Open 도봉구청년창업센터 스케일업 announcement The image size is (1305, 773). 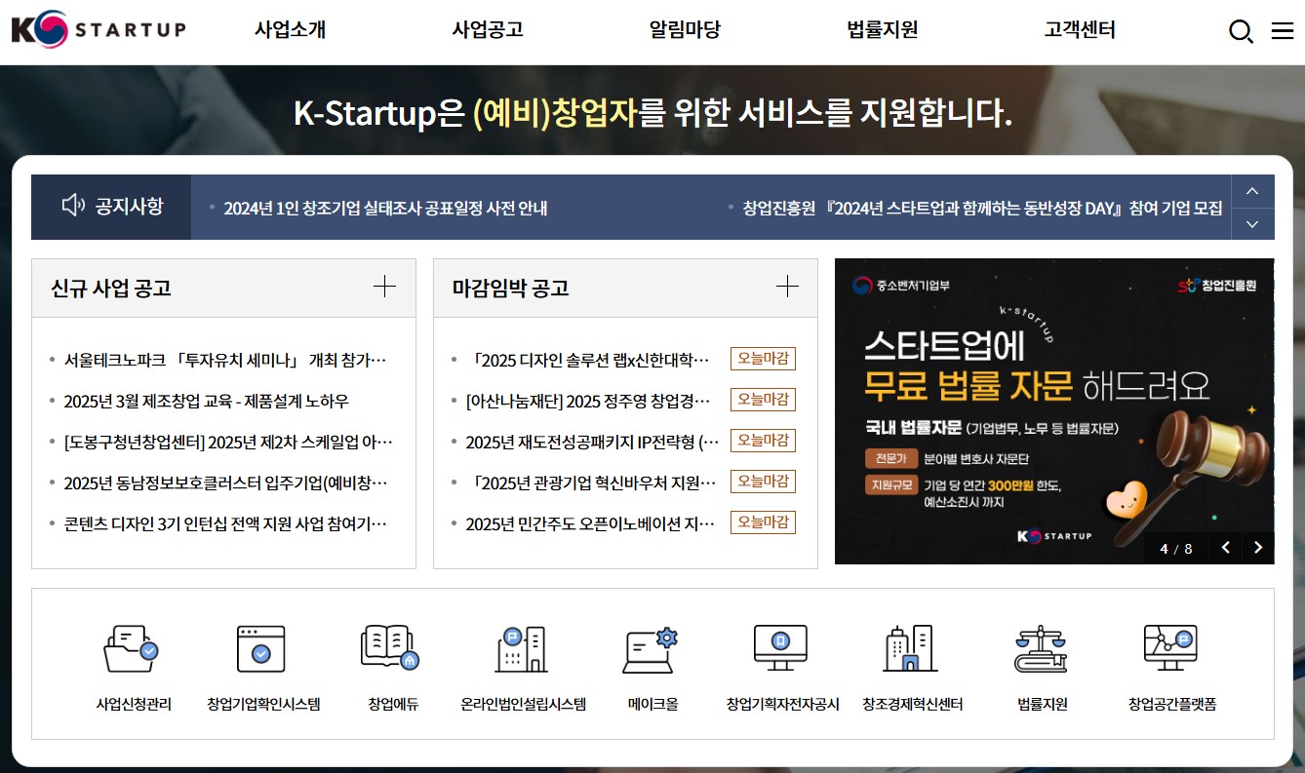point(228,442)
